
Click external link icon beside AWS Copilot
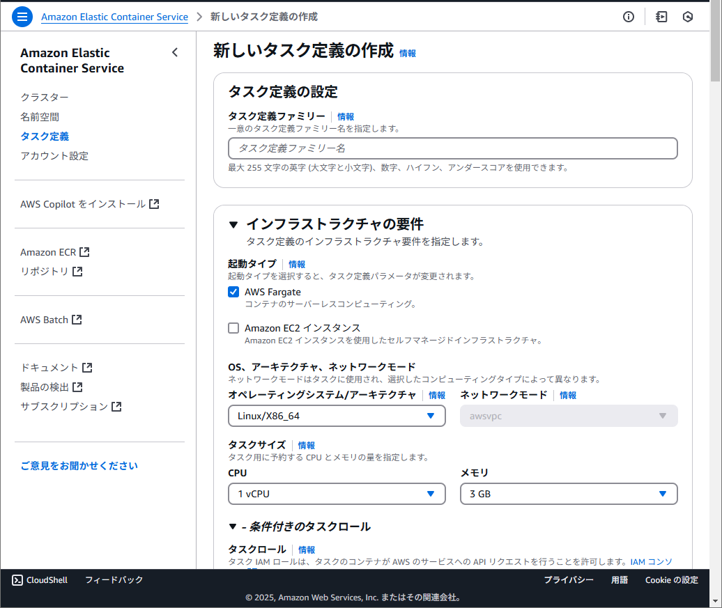point(154,204)
